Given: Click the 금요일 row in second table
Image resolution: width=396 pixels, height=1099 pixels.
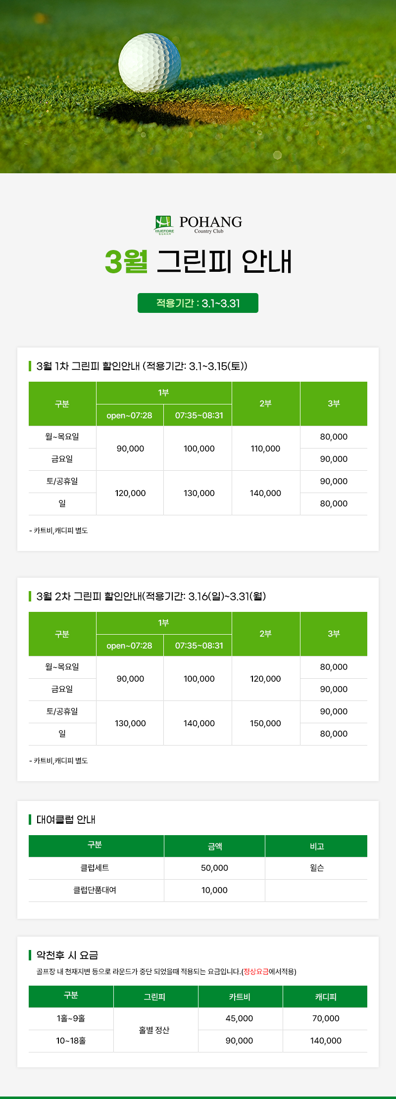Looking at the screenshot, I should 198,690.
